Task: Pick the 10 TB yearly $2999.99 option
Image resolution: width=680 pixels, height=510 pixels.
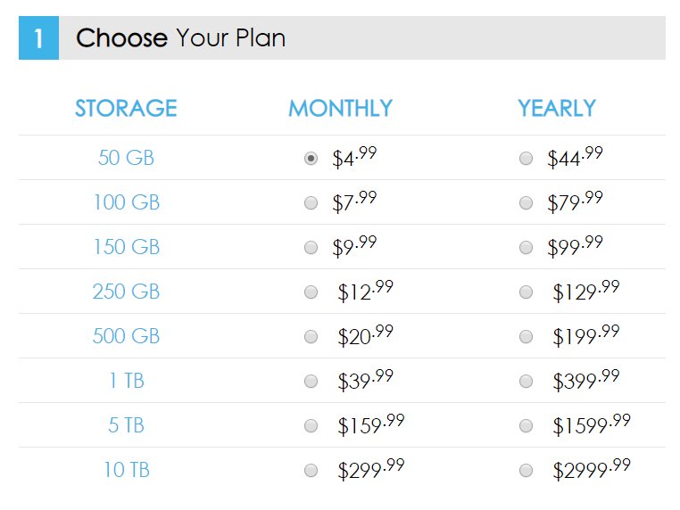Action: pos(526,471)
